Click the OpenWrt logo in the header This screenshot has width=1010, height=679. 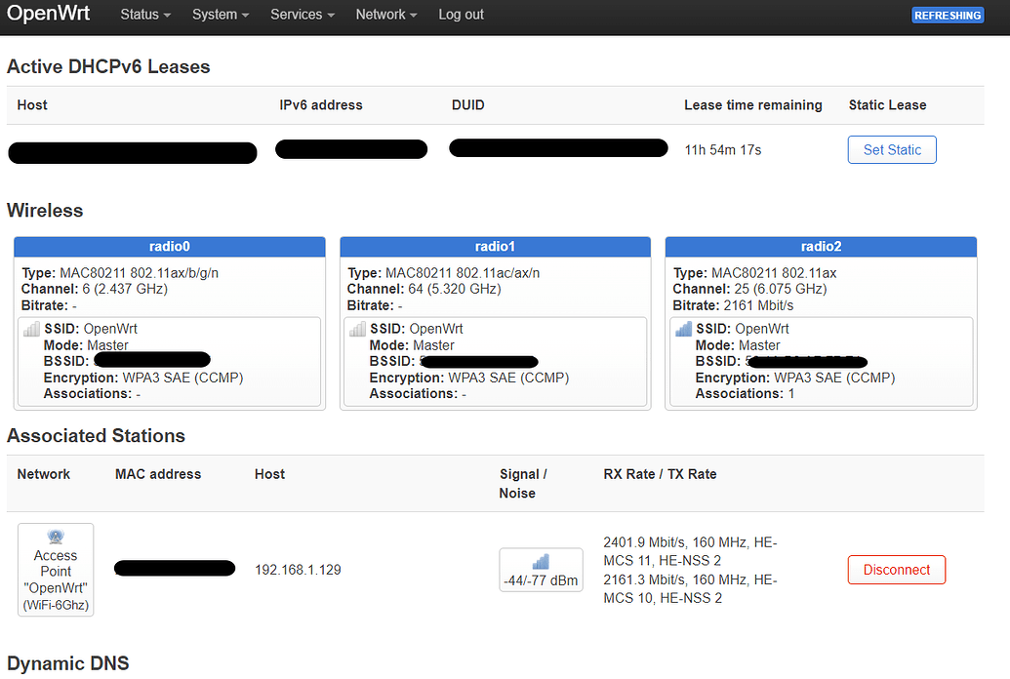pyautogui.click(x=48, y=14)
